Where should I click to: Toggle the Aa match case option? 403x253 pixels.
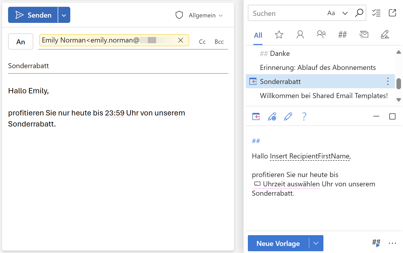click(331, 13)
